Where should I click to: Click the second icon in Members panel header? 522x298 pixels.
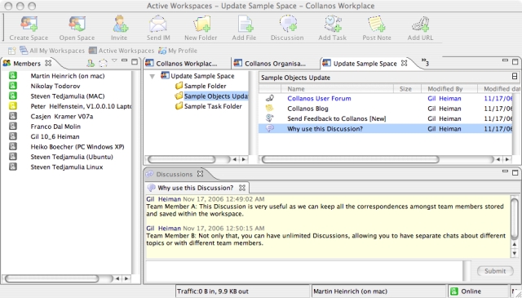[x=104, y=63]
